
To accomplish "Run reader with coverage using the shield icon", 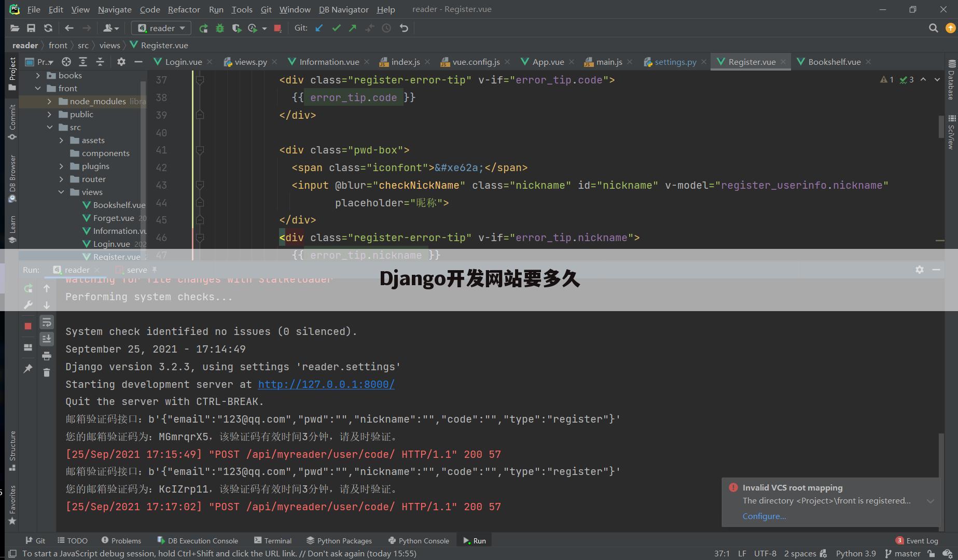I will pos(237,28).
